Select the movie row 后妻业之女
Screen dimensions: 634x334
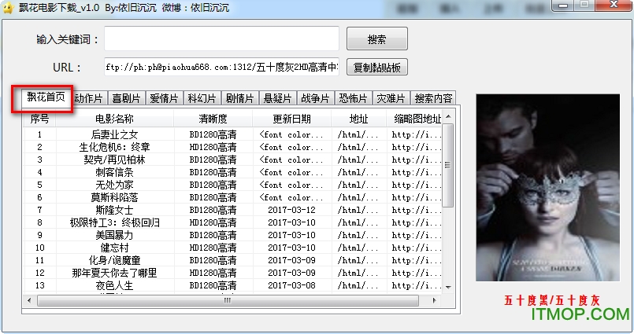click(233, 134)
